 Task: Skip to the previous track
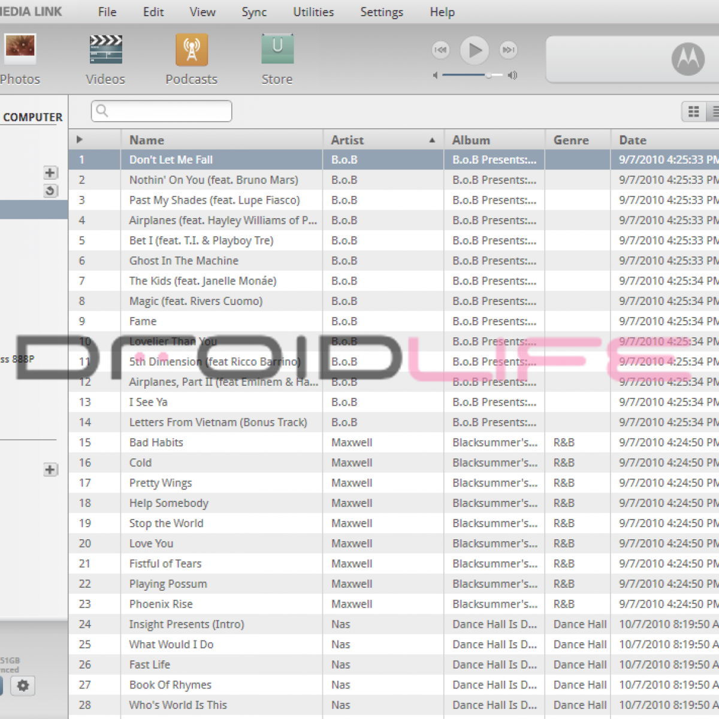(x=440, y=50)
